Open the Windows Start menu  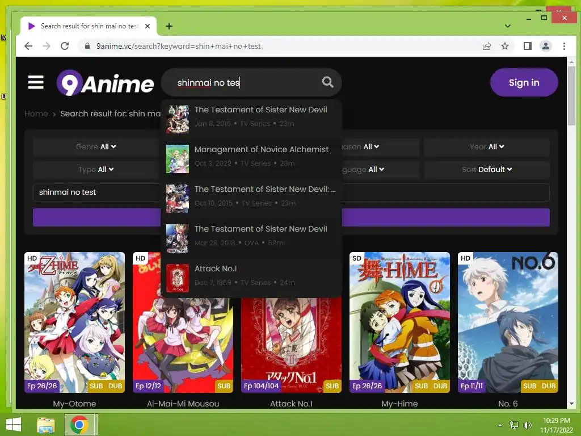click(x=14, y=425)
